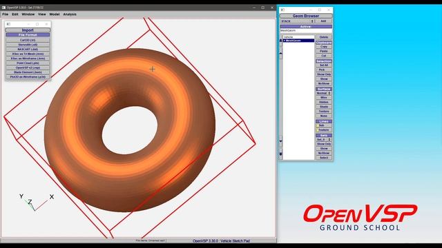Open the Set_0 sets dropdown

(324, 139)
